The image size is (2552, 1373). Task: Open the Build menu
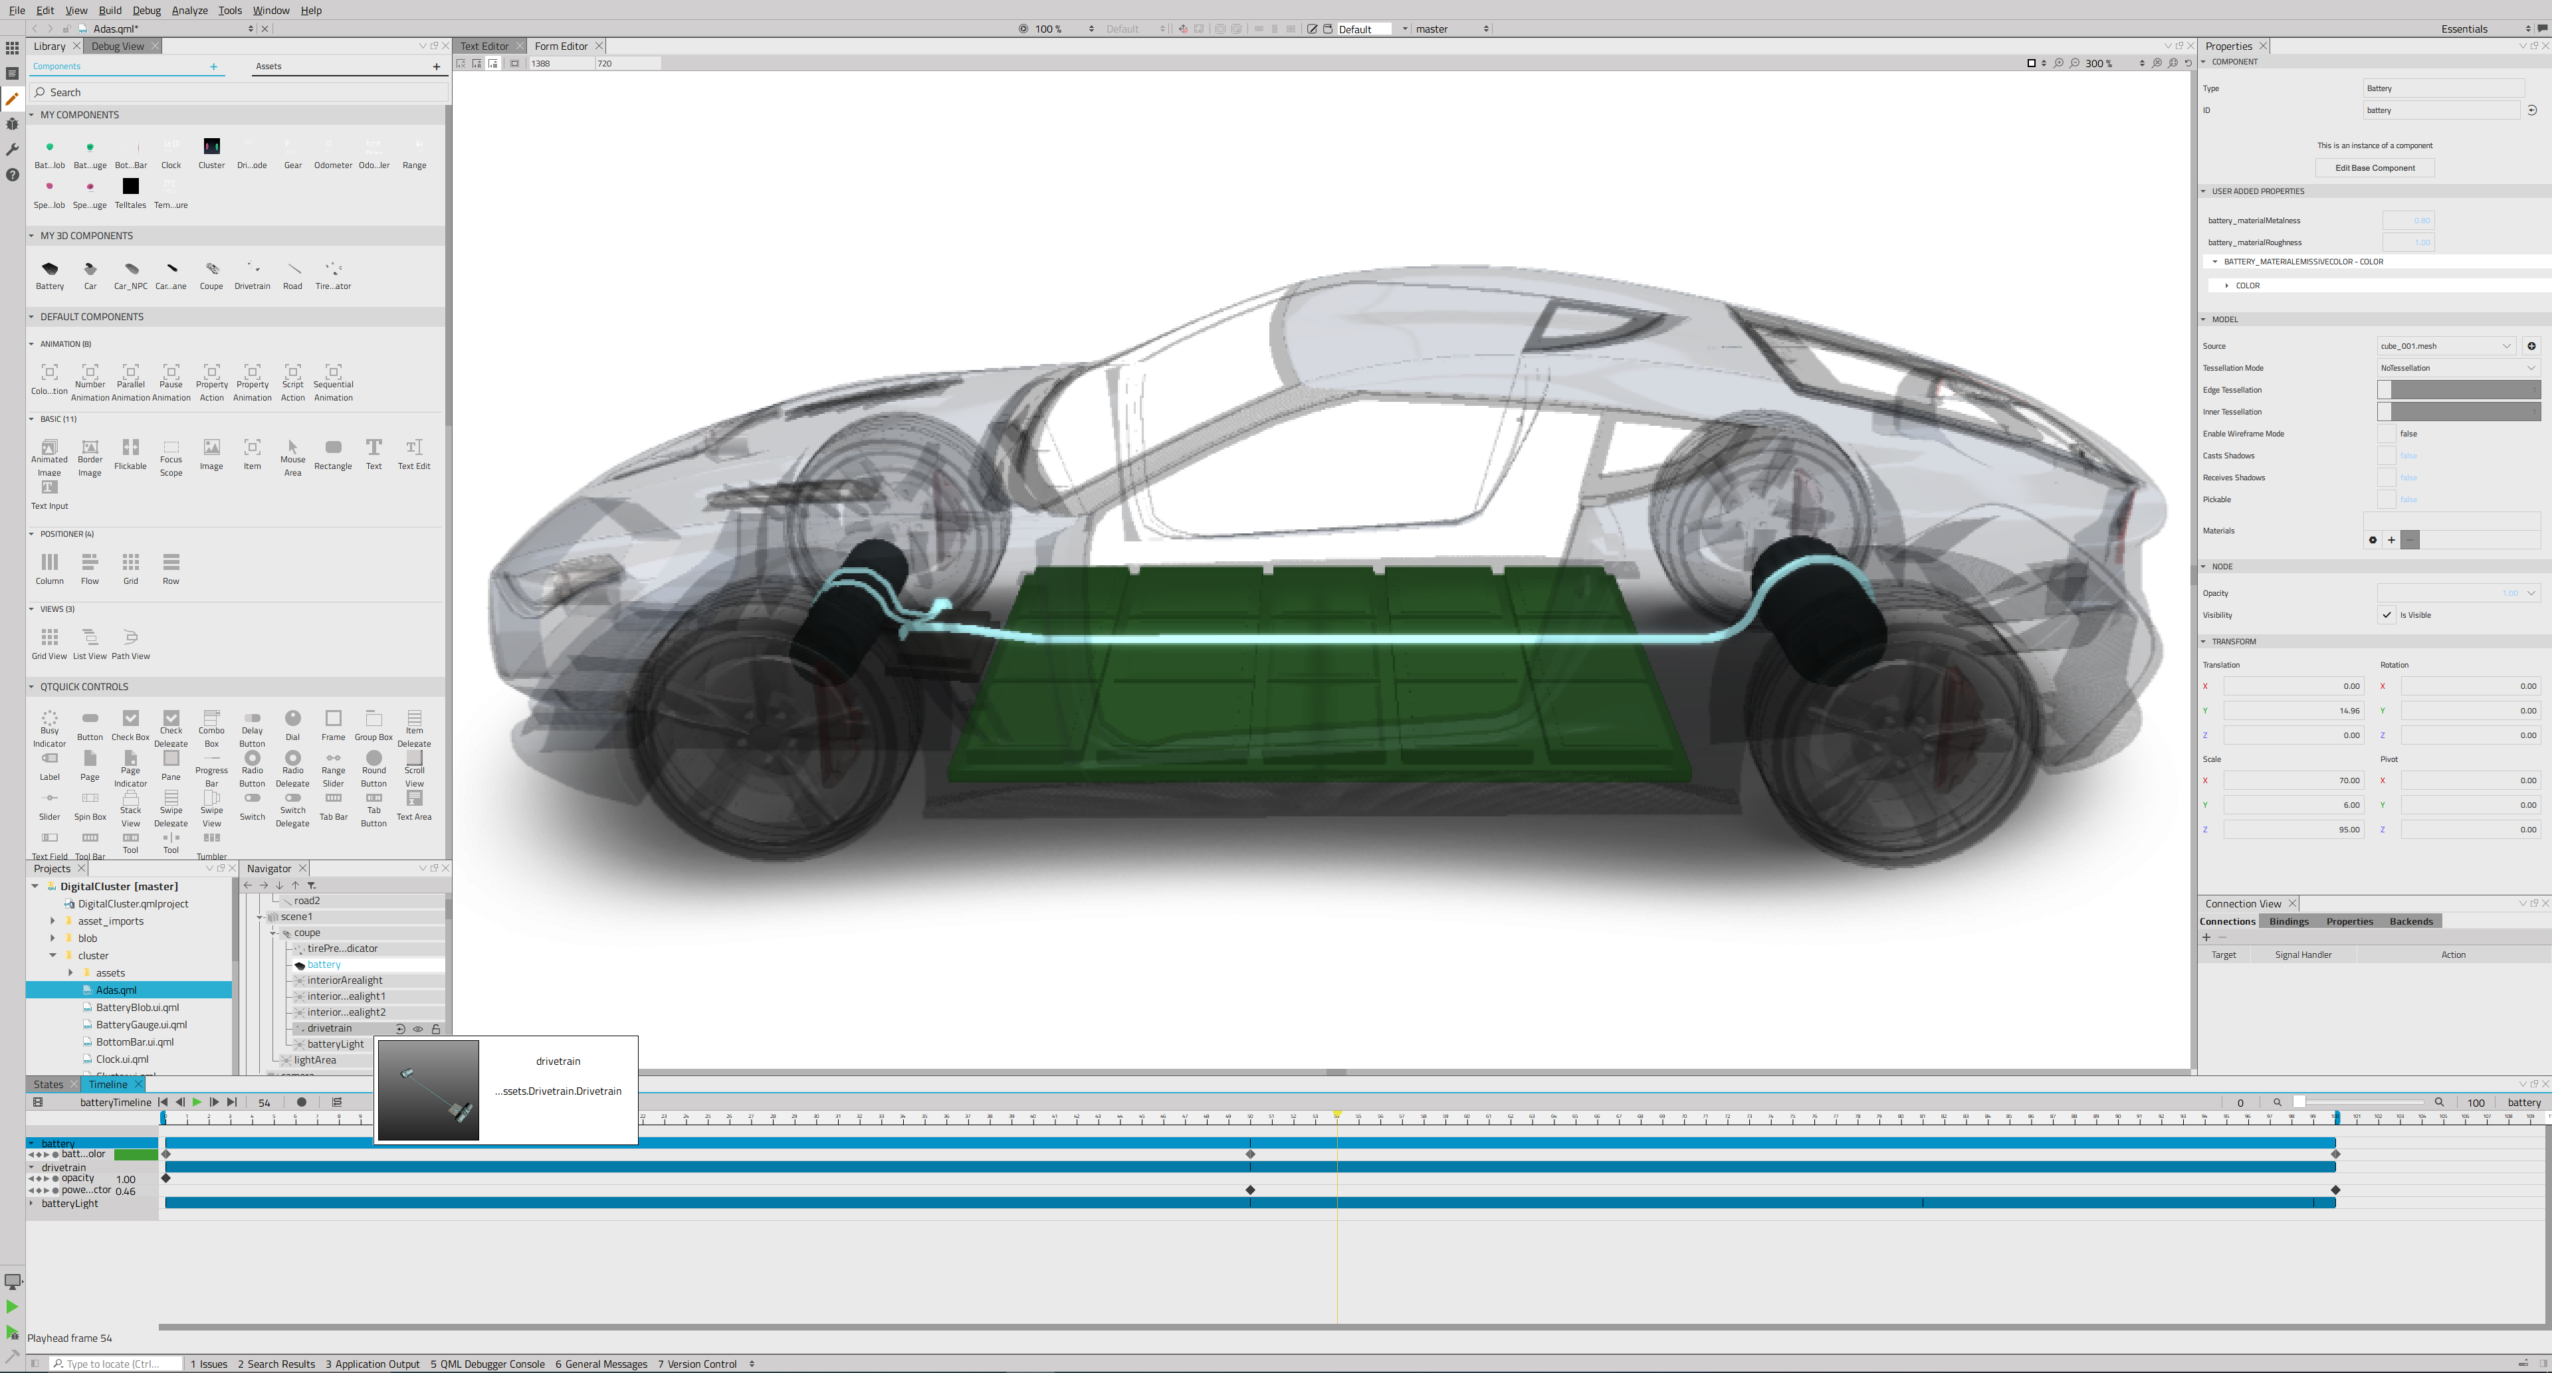(110, 10)
